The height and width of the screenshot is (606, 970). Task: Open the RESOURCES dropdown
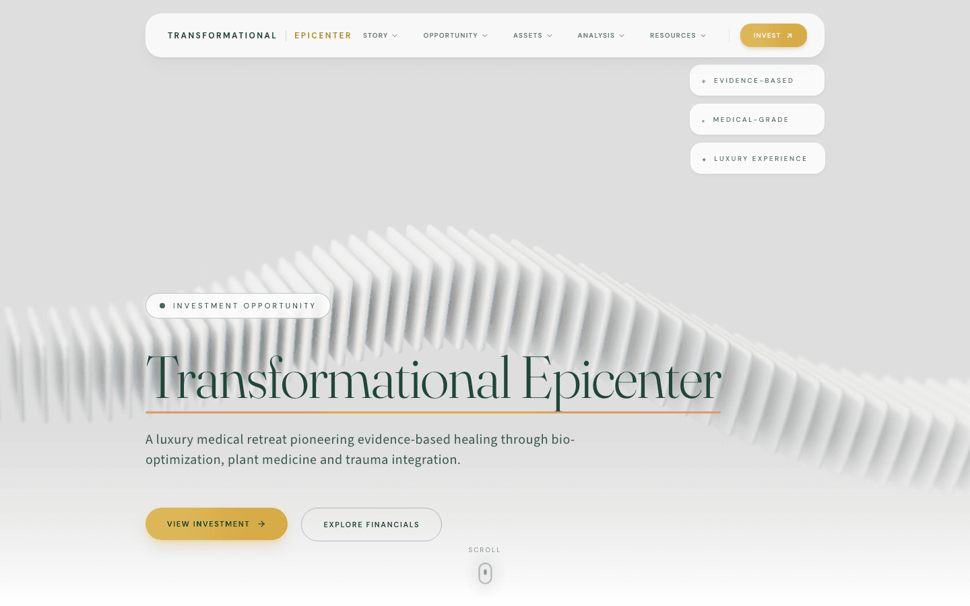coord(678,35)
